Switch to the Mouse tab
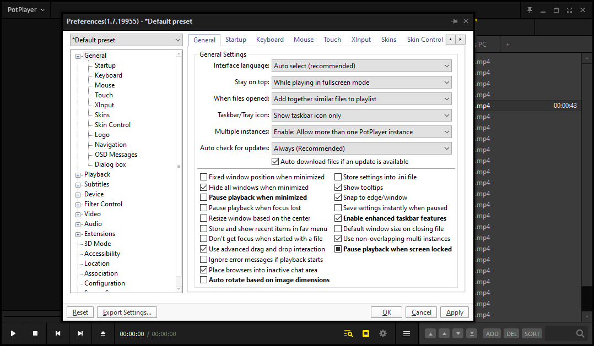This screenshot has width=594, height=346. 304,40
